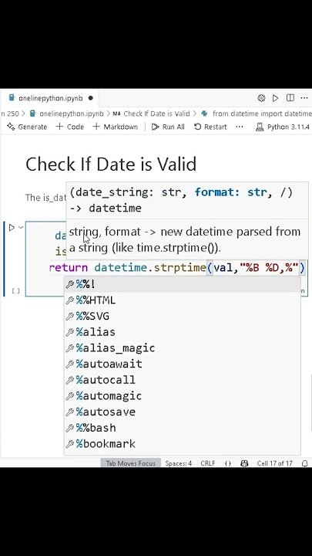Open notifications via the bell icon
This screenshot has width=312, height=556.
coord(304,463)
